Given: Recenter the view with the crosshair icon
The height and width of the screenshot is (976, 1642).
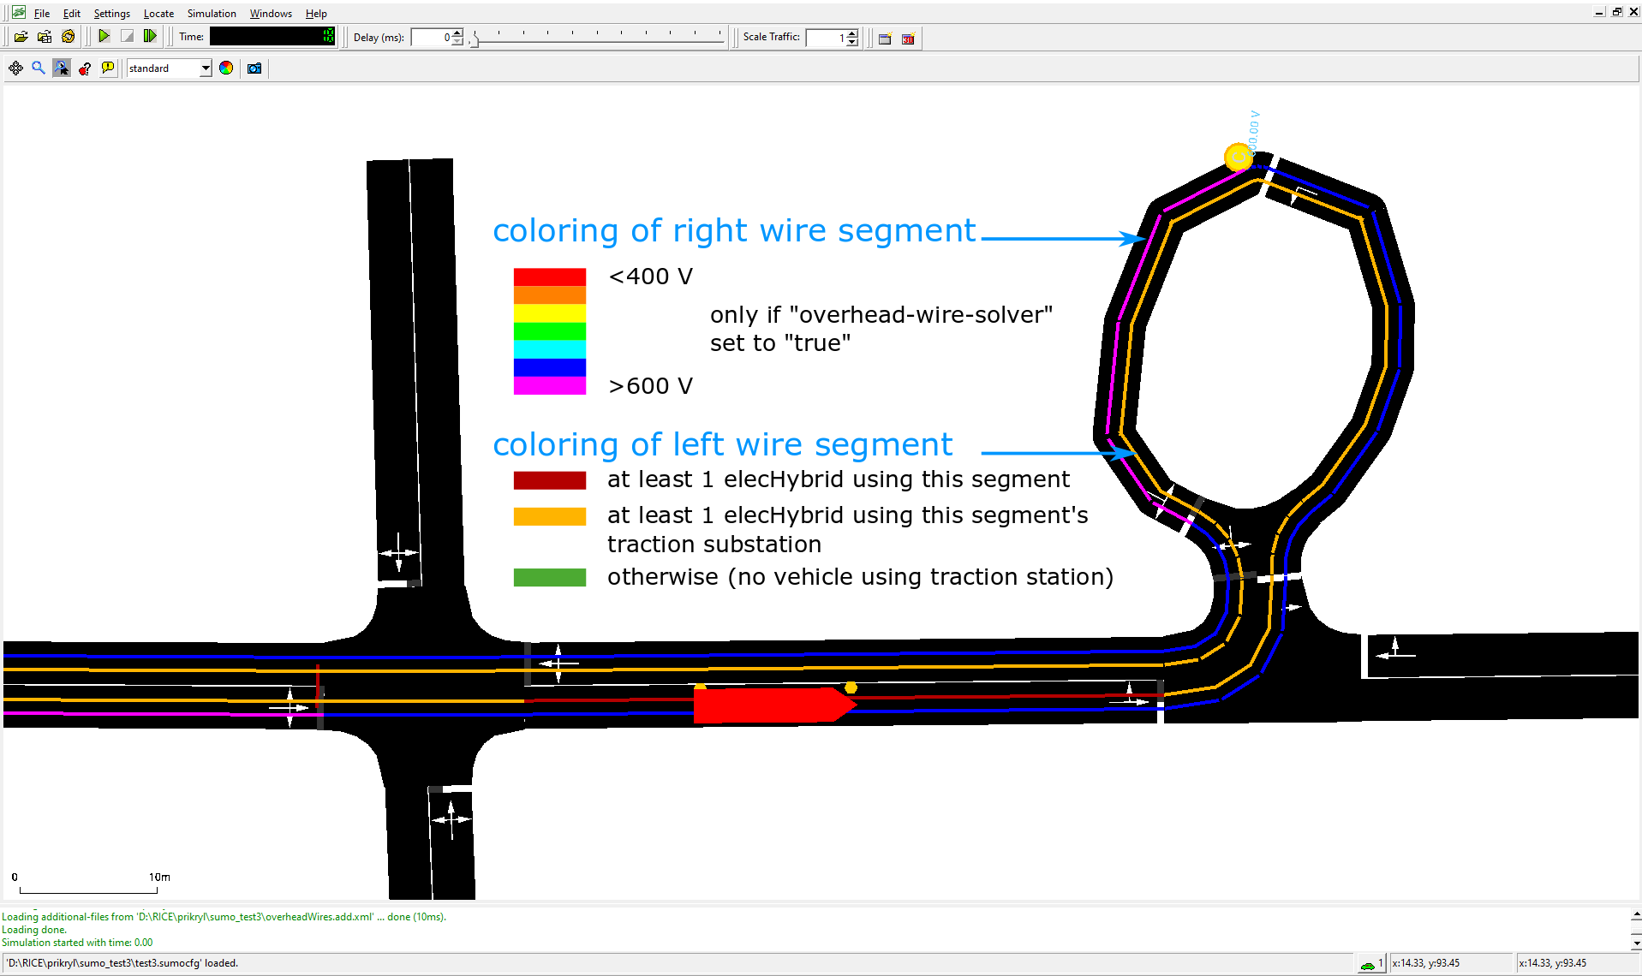Looking at the screenshot, I should click(15, 68).
